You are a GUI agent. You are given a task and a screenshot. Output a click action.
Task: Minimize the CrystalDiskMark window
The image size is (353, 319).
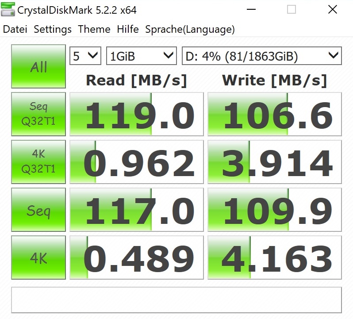(x=250, y=10)
